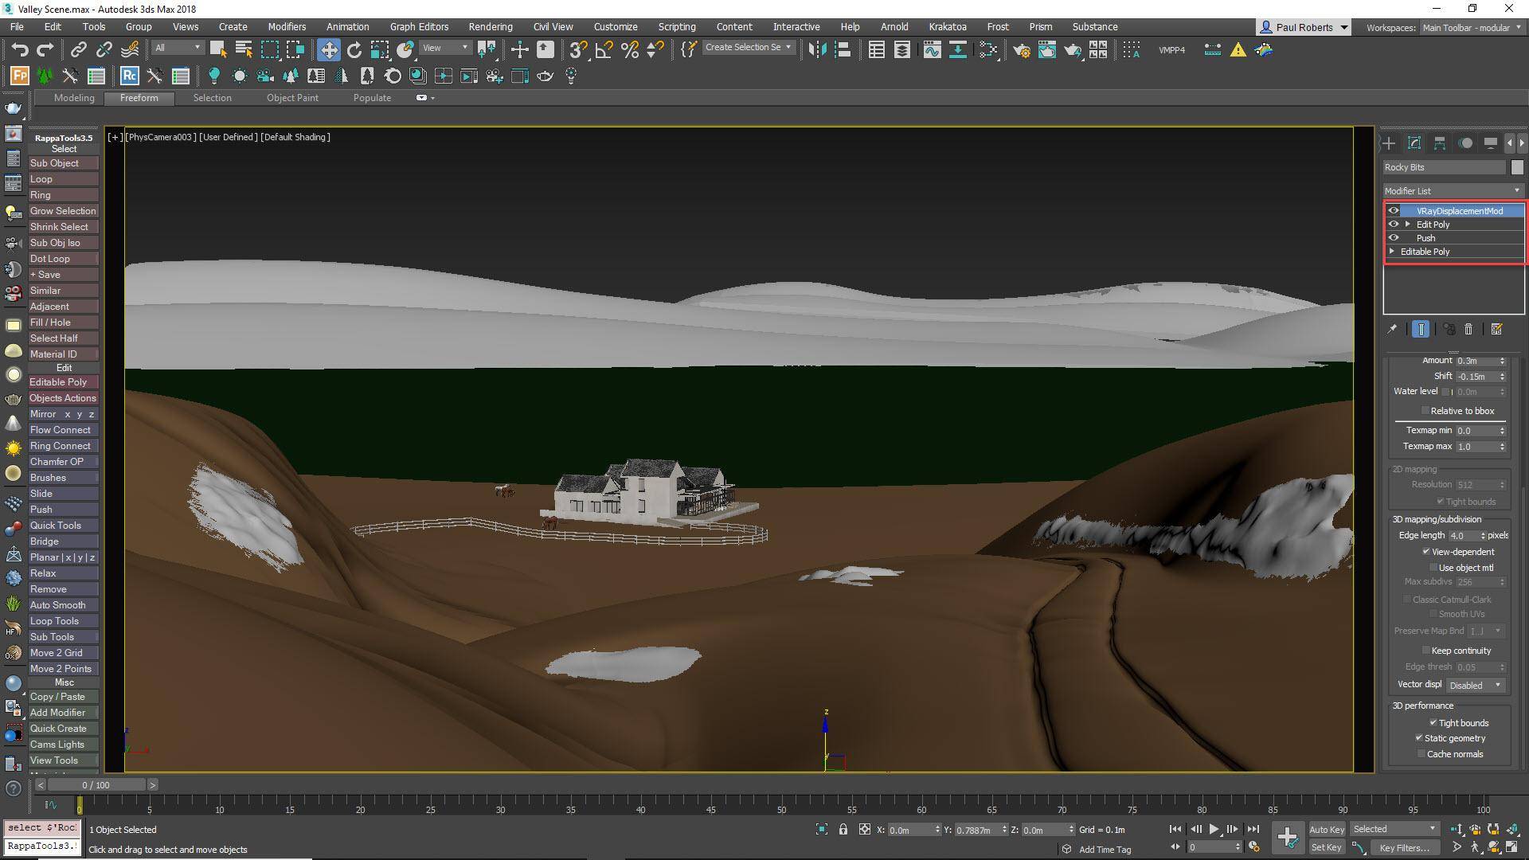Uncheck the Static geometry checkbox
1529x860 pixels.
tap(1419, 738)
